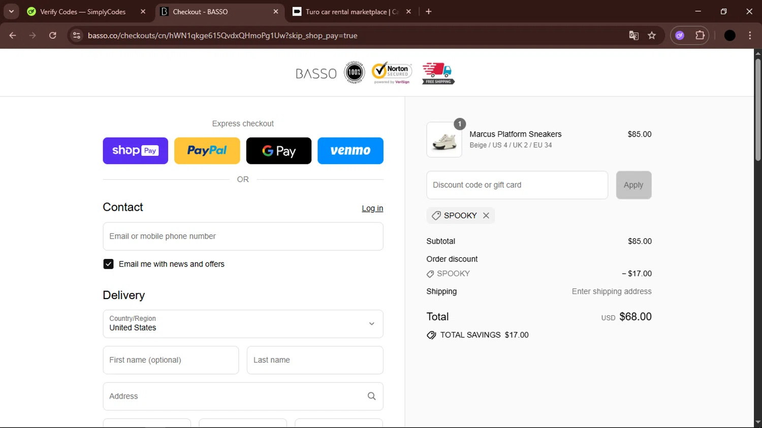Switch to Verify Codes — SimplyCodes tab
Screen dimensions: 762x428
point(83,12)
